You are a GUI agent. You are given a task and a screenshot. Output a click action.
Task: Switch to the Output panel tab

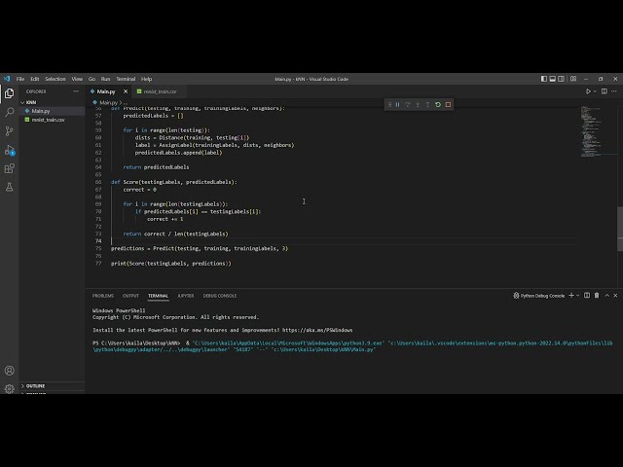(130, 296)
